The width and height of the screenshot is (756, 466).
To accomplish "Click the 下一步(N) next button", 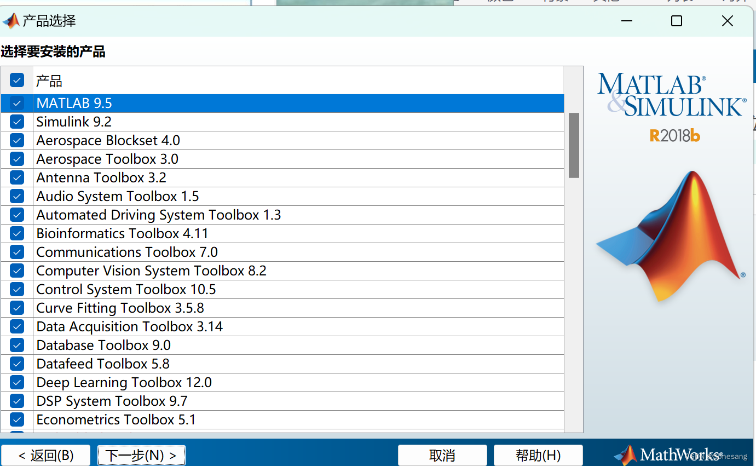I will point(141,455).
